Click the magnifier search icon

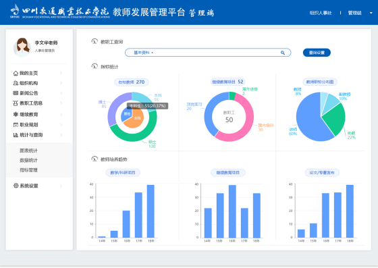pyautogui.click(x=283, y=53)
